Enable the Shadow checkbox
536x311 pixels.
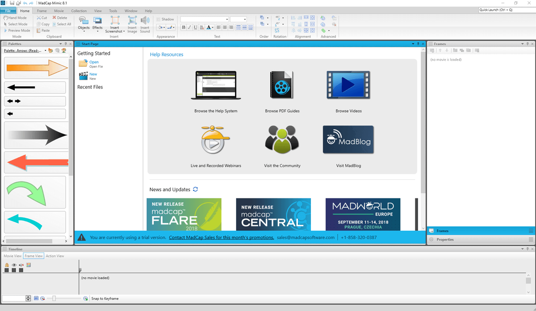(x=159, y=19)
